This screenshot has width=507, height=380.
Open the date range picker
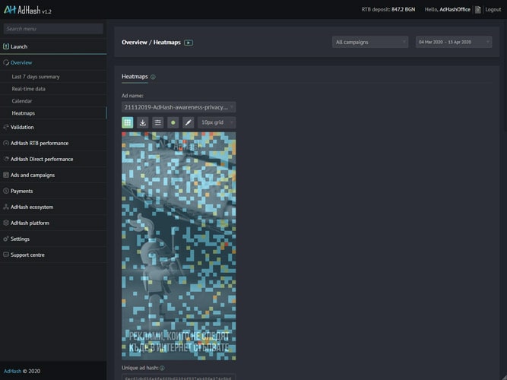coord(454,43)
